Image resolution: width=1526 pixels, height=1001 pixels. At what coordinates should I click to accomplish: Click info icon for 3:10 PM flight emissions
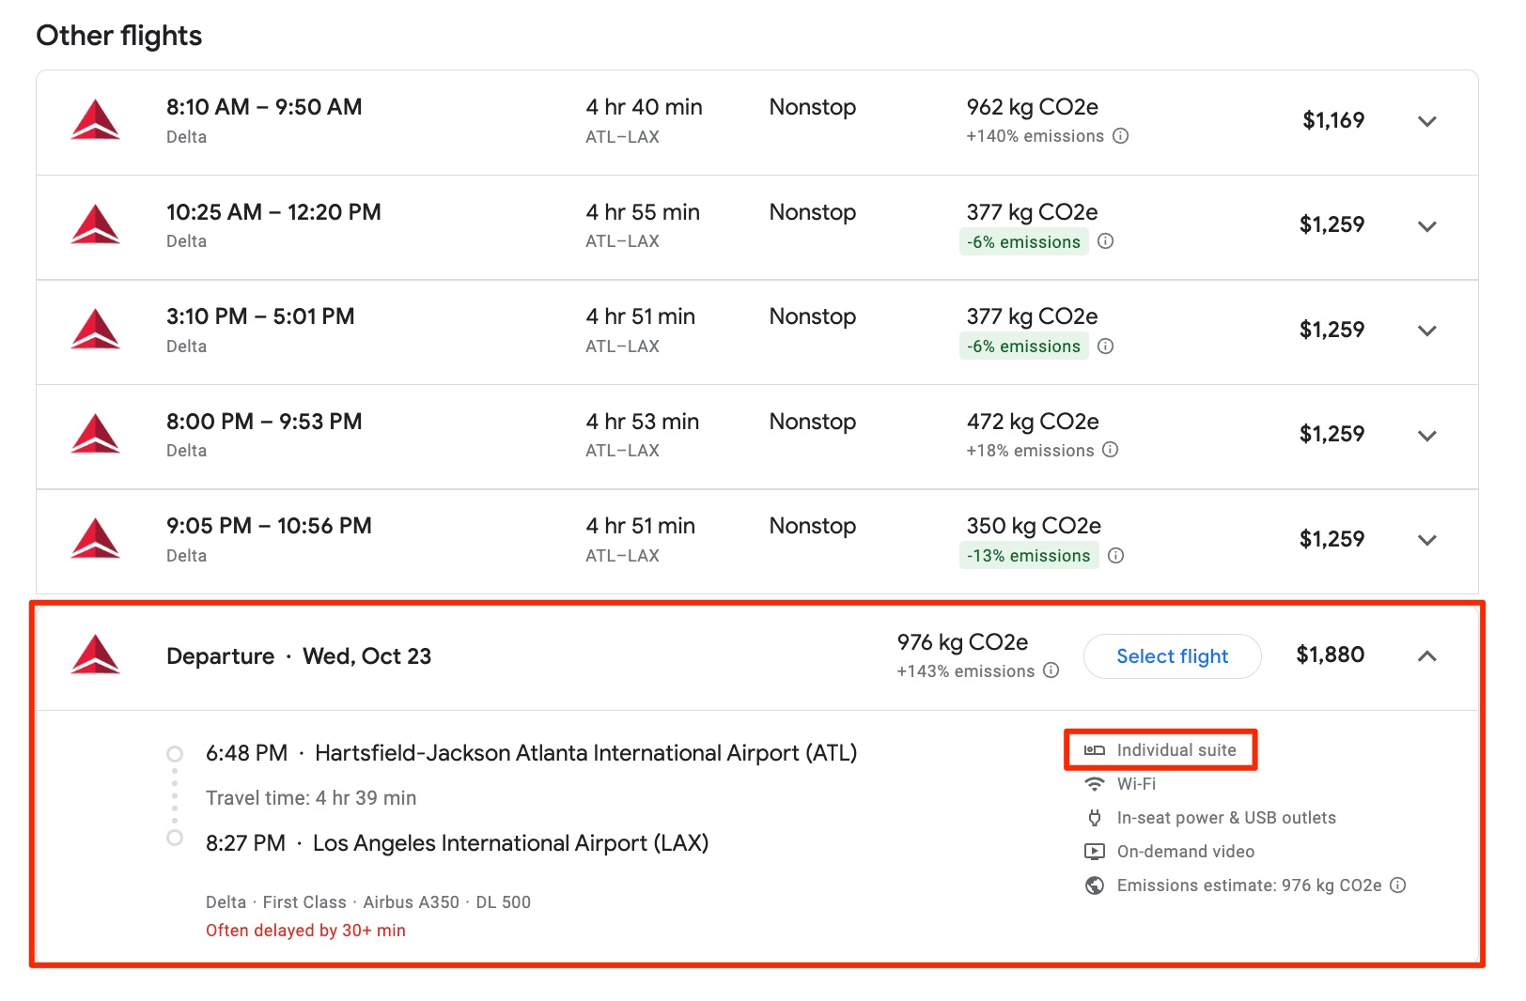(1105, 346)
